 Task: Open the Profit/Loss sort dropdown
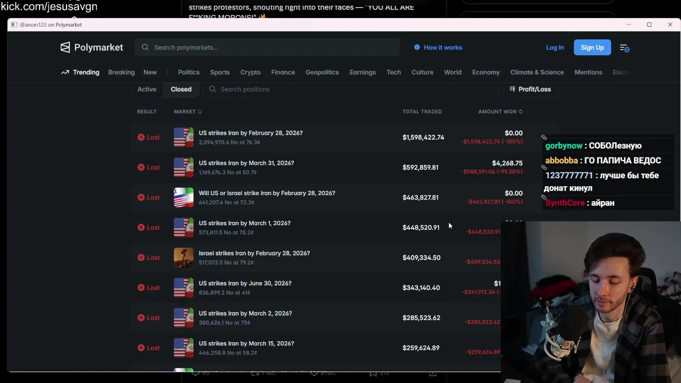(530, 89)
